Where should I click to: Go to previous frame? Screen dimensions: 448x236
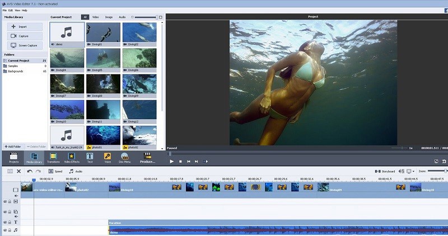[x=189, y=162]
